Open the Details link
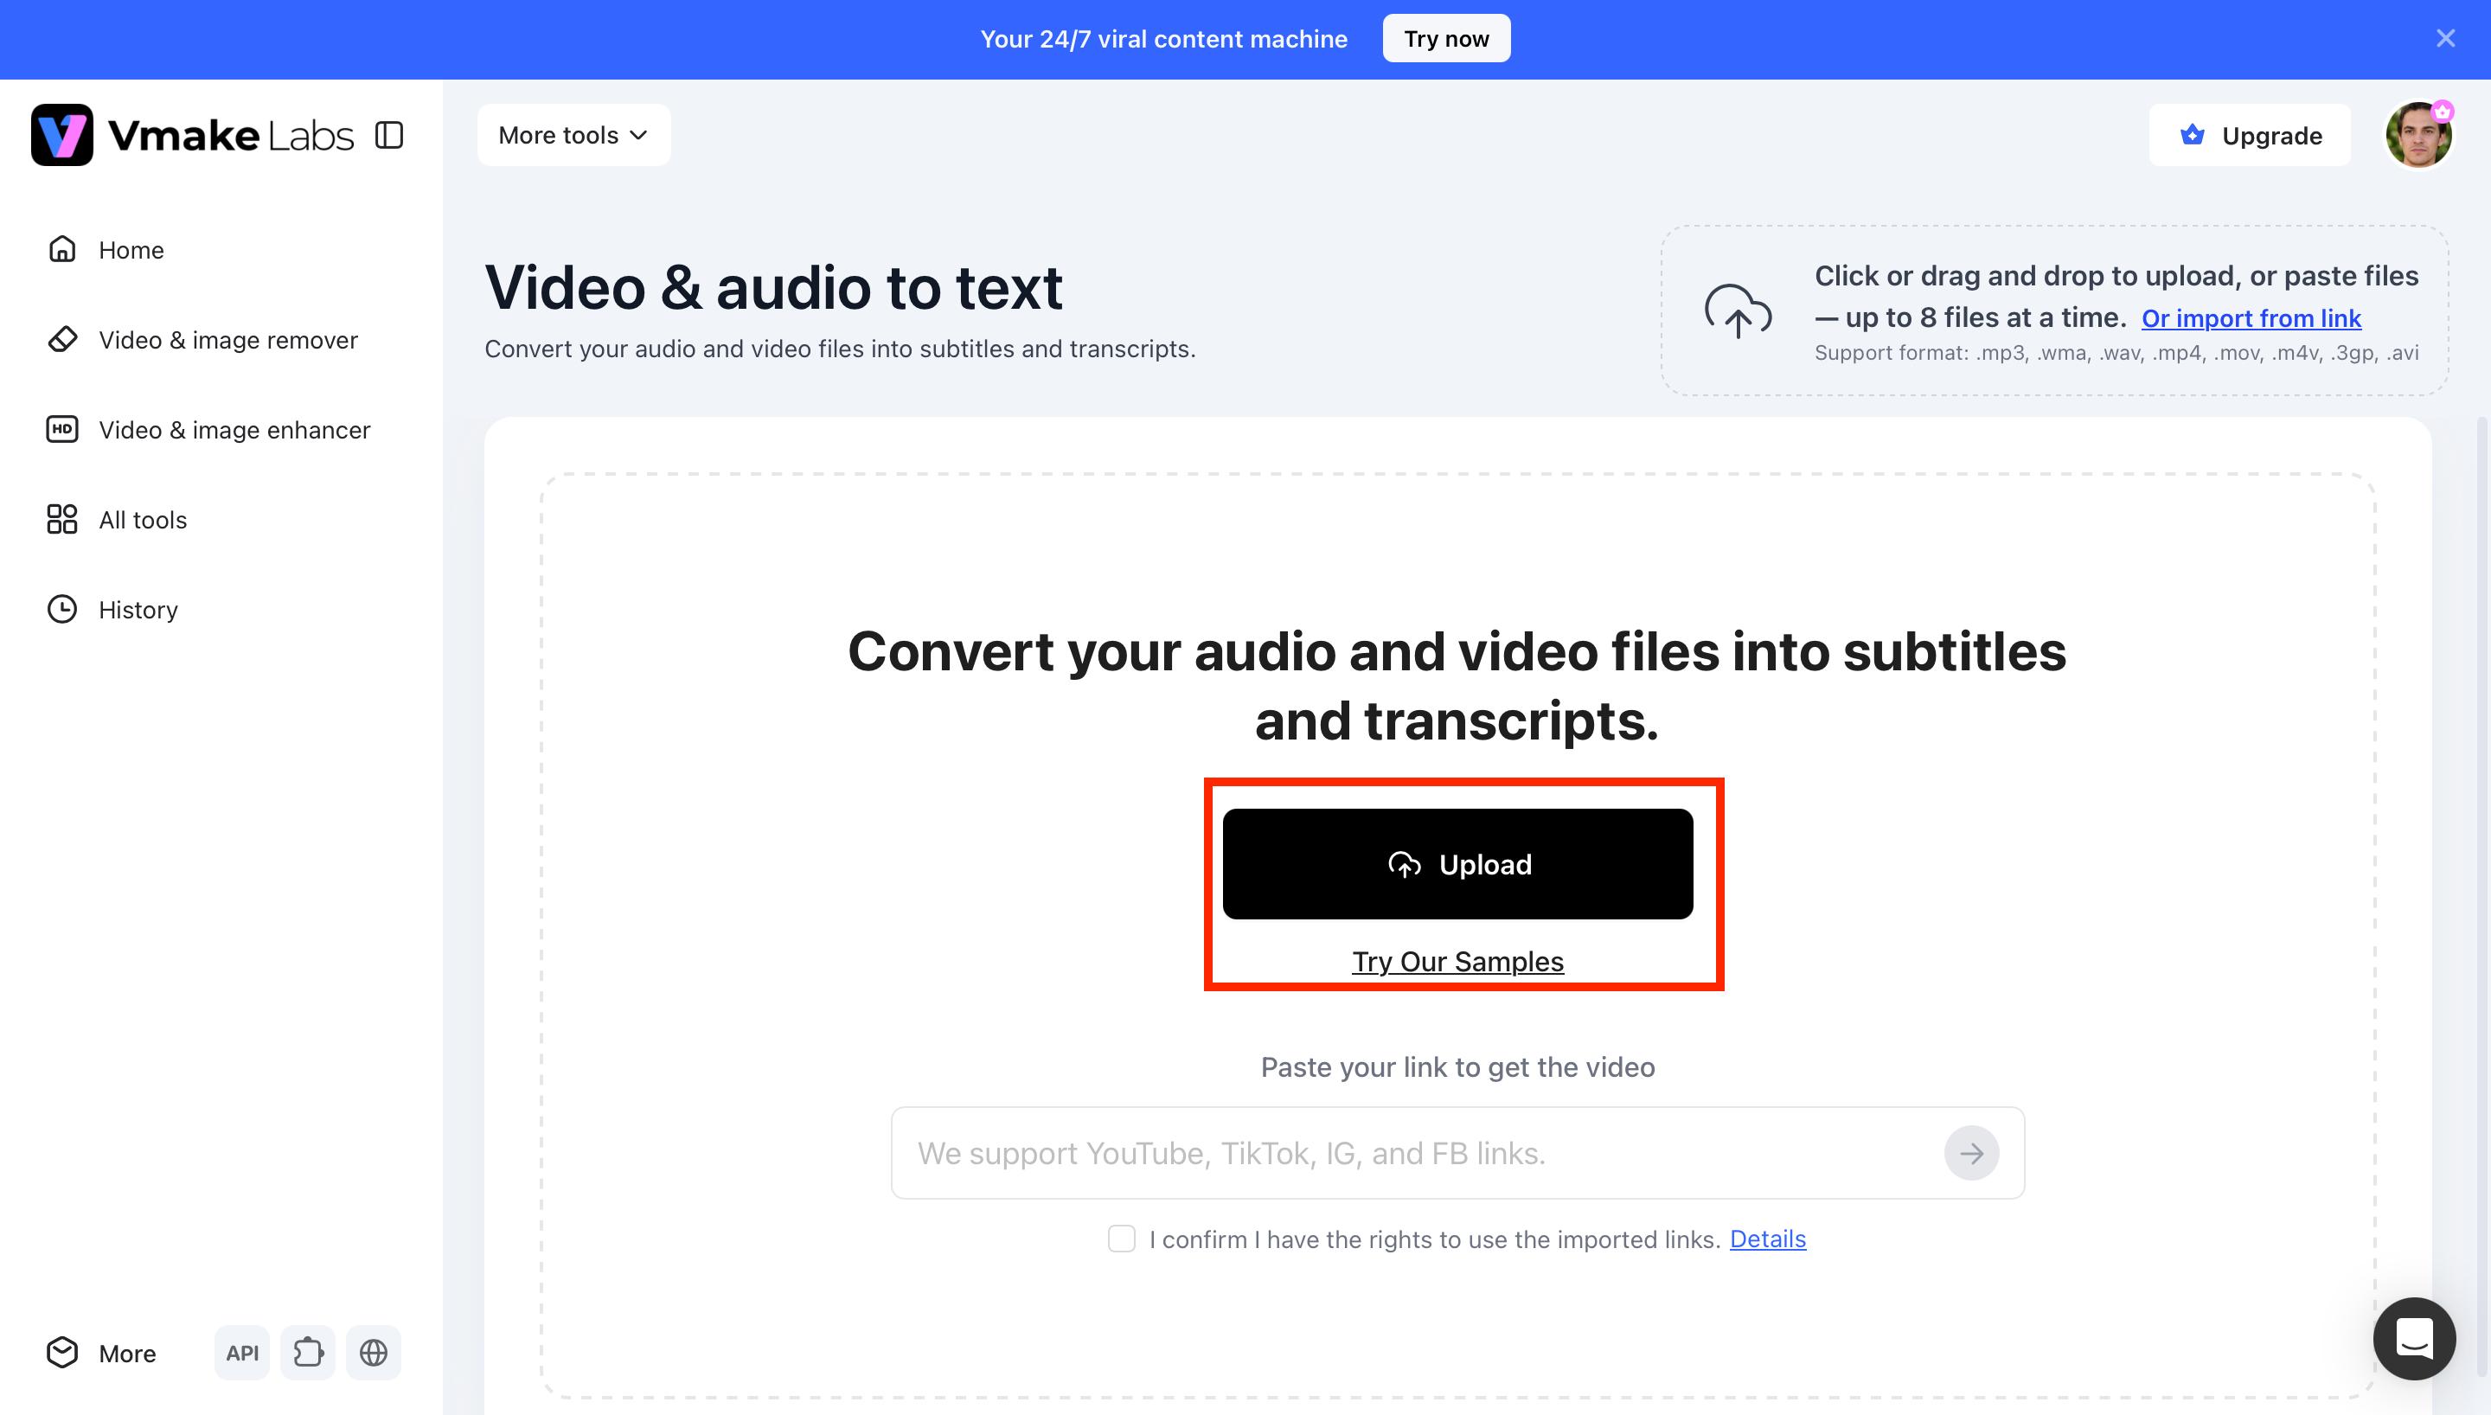 [x=1767, y=1239]
